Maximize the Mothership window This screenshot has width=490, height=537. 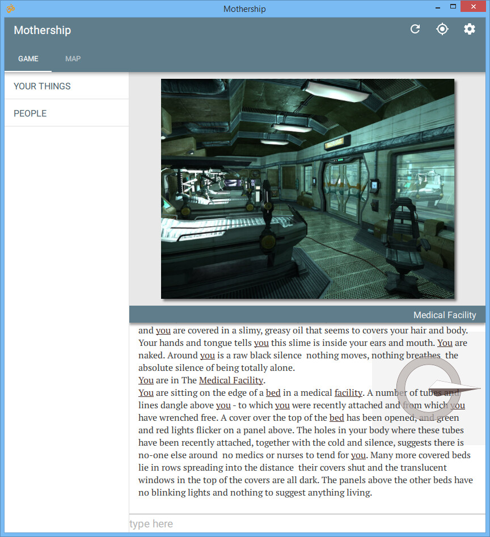coord(453,7)
